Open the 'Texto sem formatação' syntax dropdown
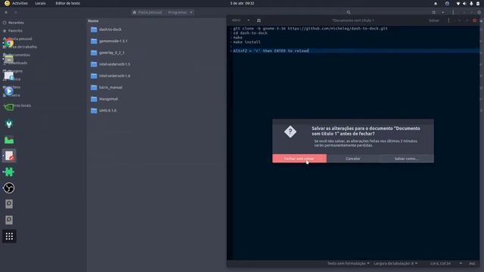The height and width of the screenshot is (272, 484). click(348, 264)
